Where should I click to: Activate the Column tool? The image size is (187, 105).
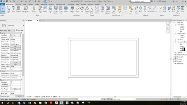tap(34, 9)
